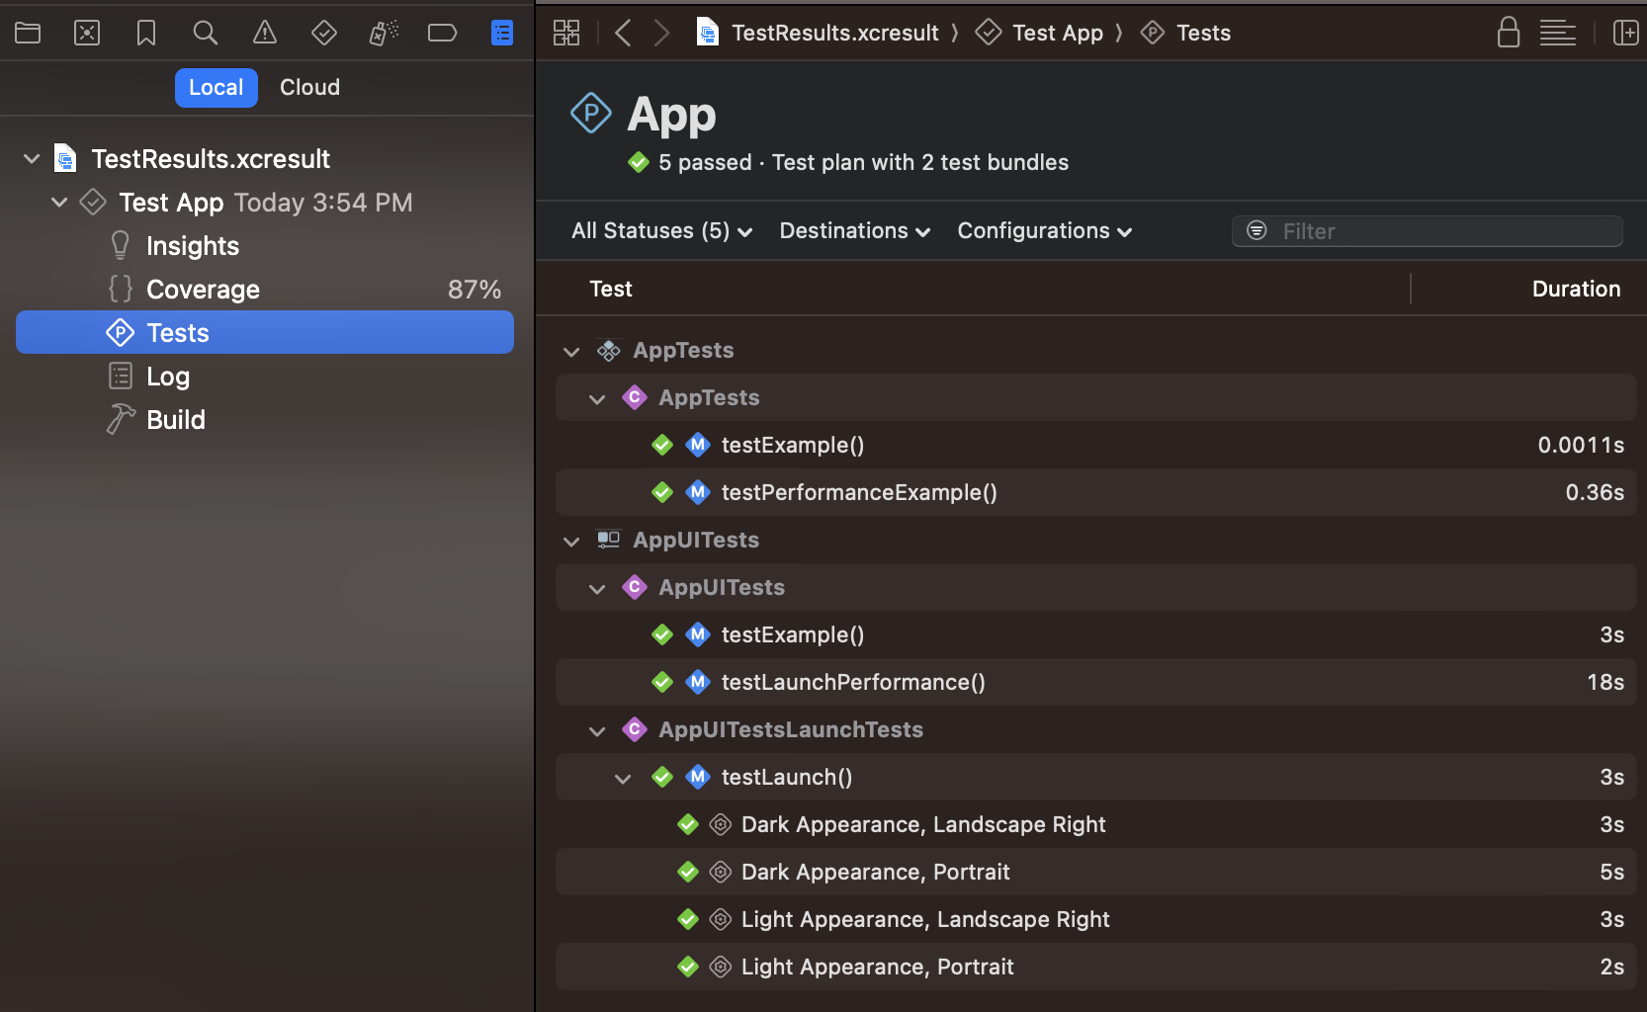Click the AppUITestsLaunchTests class icon
This screenshot has height=1012, width=1647.
click(635, 729)
